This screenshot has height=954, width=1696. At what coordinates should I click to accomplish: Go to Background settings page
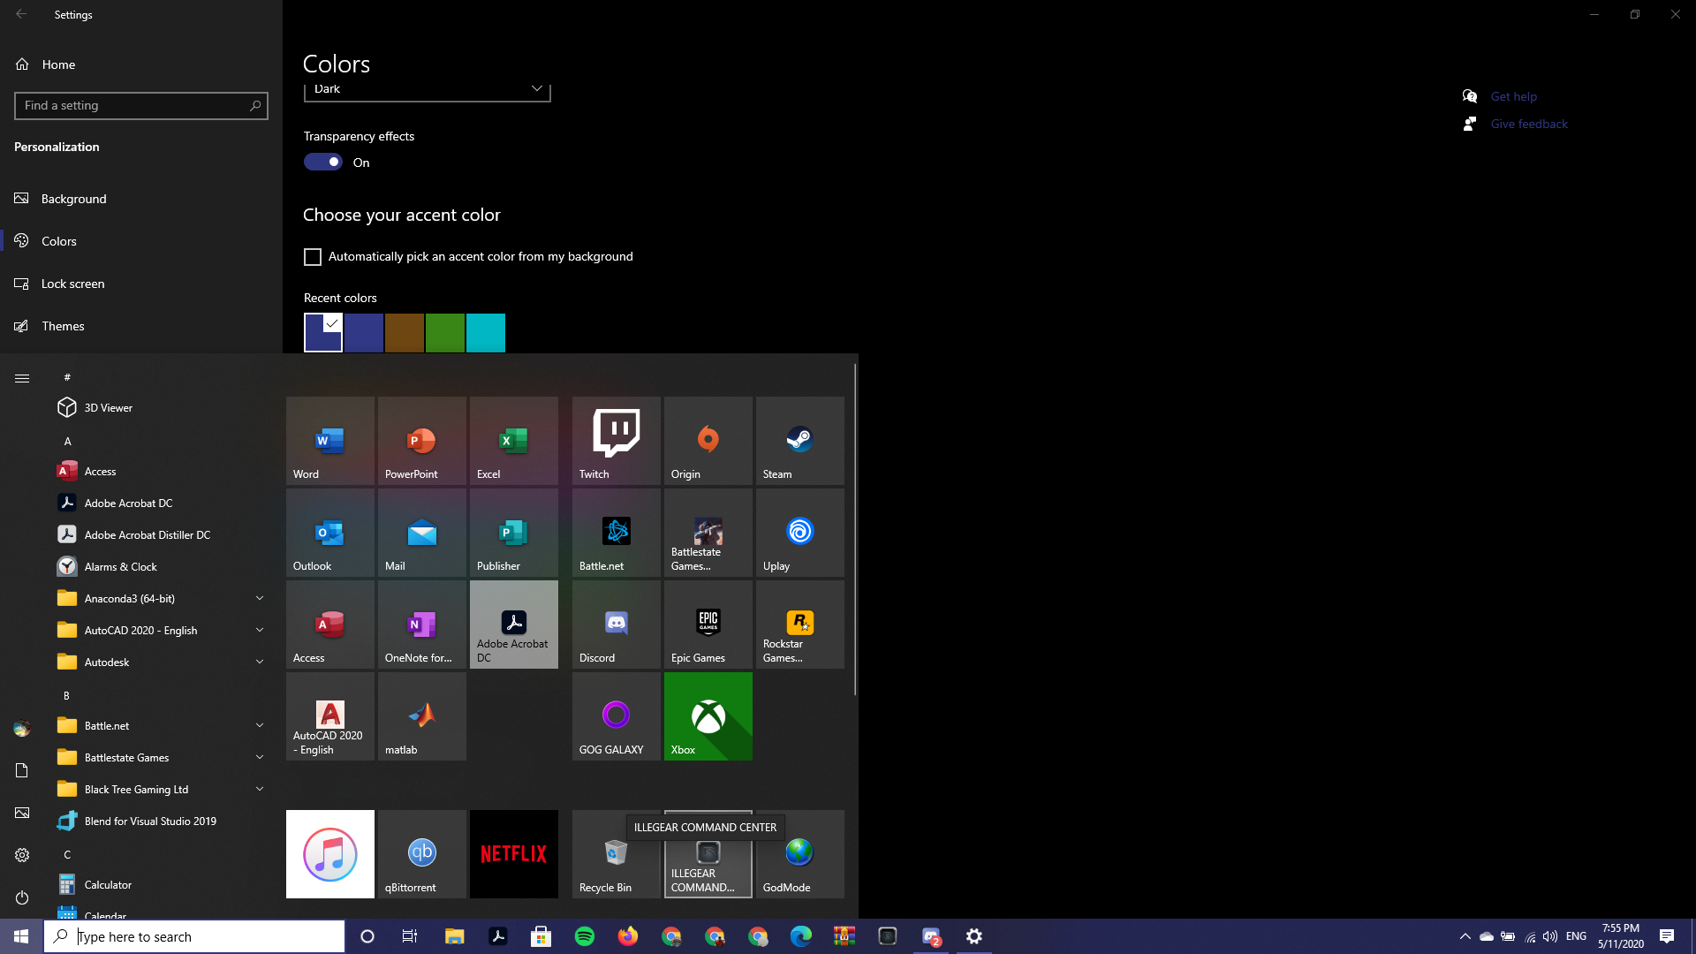[141, 199]
